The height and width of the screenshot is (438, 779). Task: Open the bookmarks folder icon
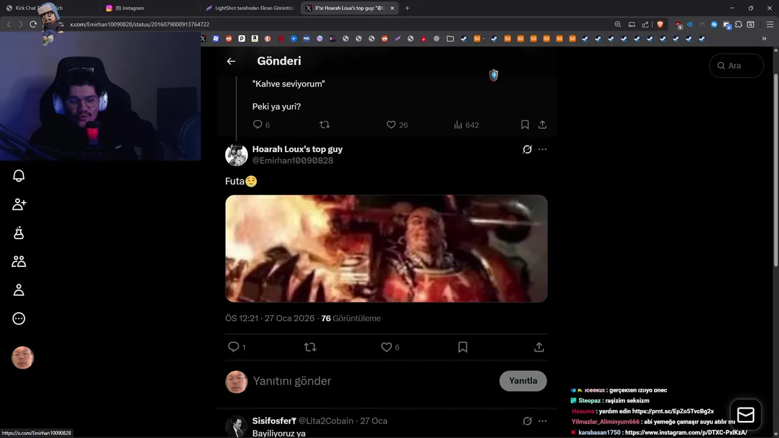[450, 38]
